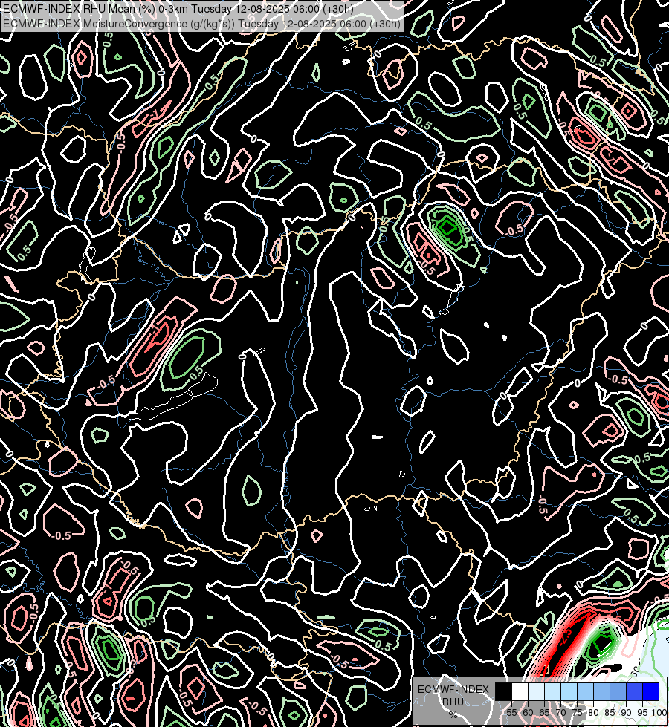Screen dimensions: 669x727
Task: Select the 90-95 legend color swatch
Action: click(634, 691)
